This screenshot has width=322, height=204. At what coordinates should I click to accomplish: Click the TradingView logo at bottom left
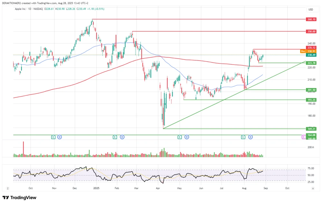click(20, 198)
